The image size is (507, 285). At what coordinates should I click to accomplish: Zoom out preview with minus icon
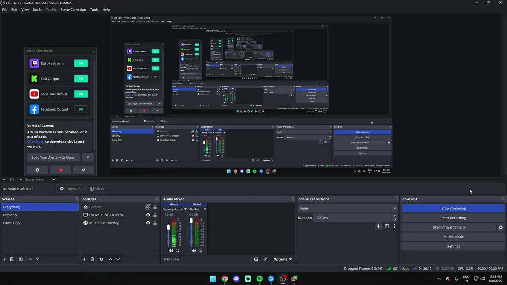[x=4, y=180]
